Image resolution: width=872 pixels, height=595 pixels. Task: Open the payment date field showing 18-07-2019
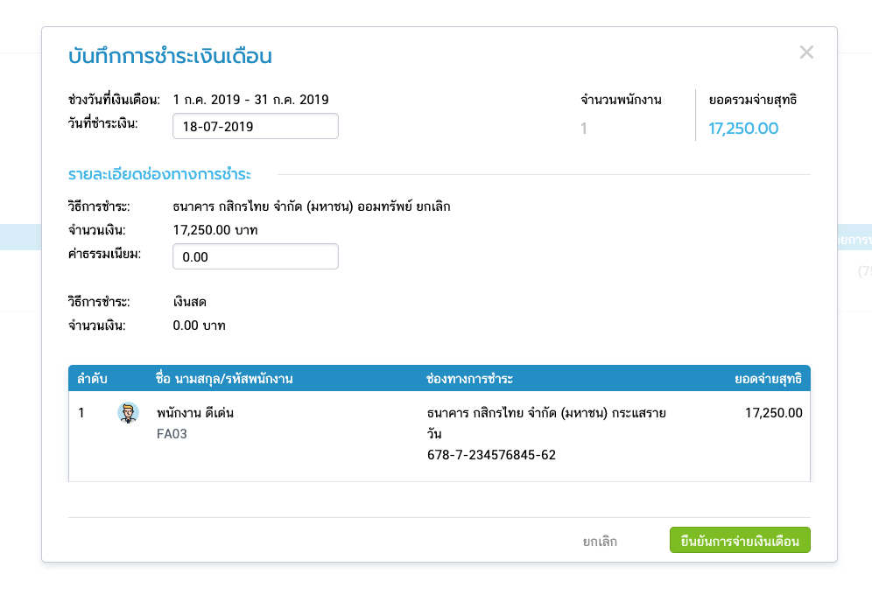click(x=255, y=126)
